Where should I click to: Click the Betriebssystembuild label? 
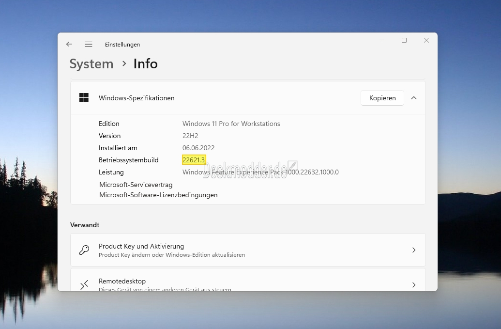point(128,160)
